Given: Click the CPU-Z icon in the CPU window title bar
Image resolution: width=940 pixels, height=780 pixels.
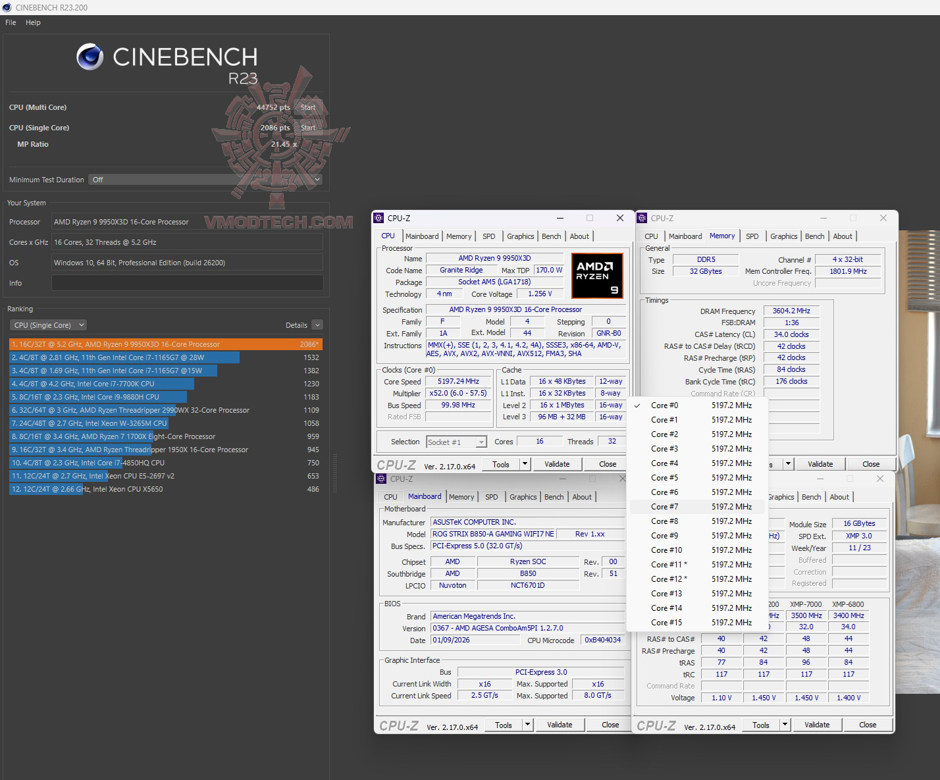Looking at the screenshot, I should [x=378, y=218].
